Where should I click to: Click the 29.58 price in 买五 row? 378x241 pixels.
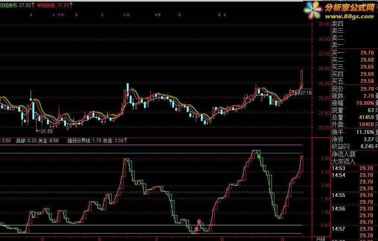pos(367,81)
